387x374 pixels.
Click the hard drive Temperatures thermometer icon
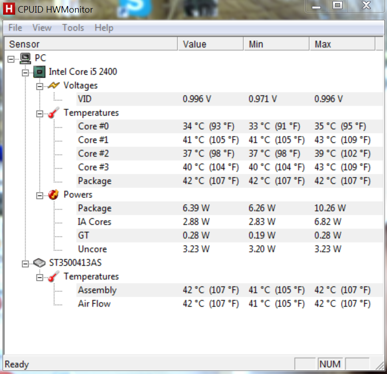pos(53,276)
